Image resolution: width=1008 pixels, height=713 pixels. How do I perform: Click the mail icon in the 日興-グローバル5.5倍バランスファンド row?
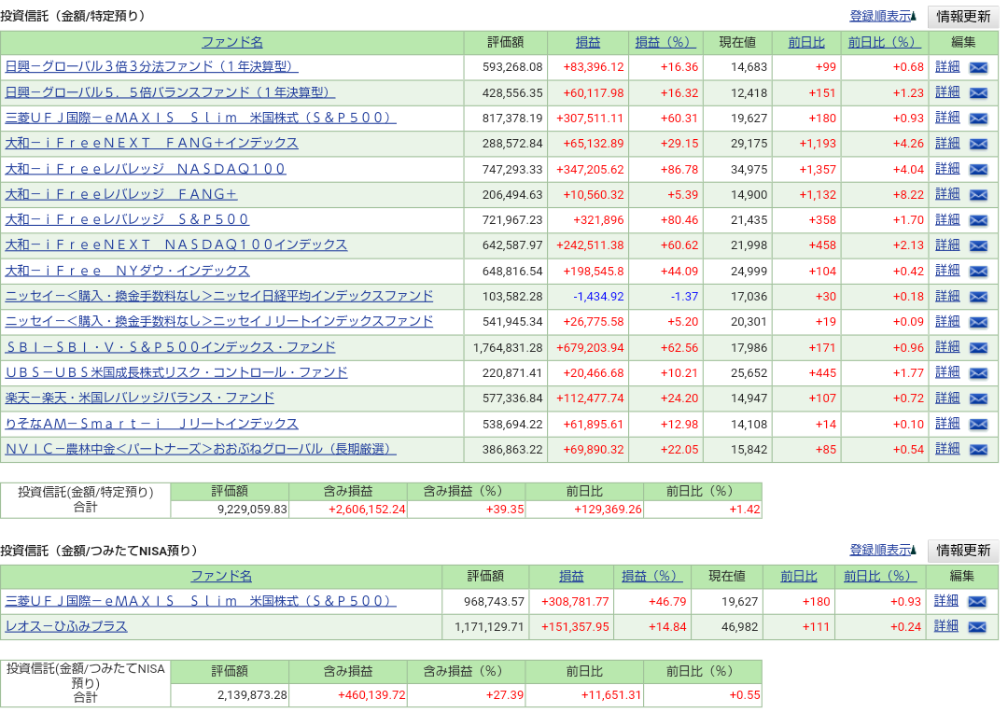click(978, 93)
